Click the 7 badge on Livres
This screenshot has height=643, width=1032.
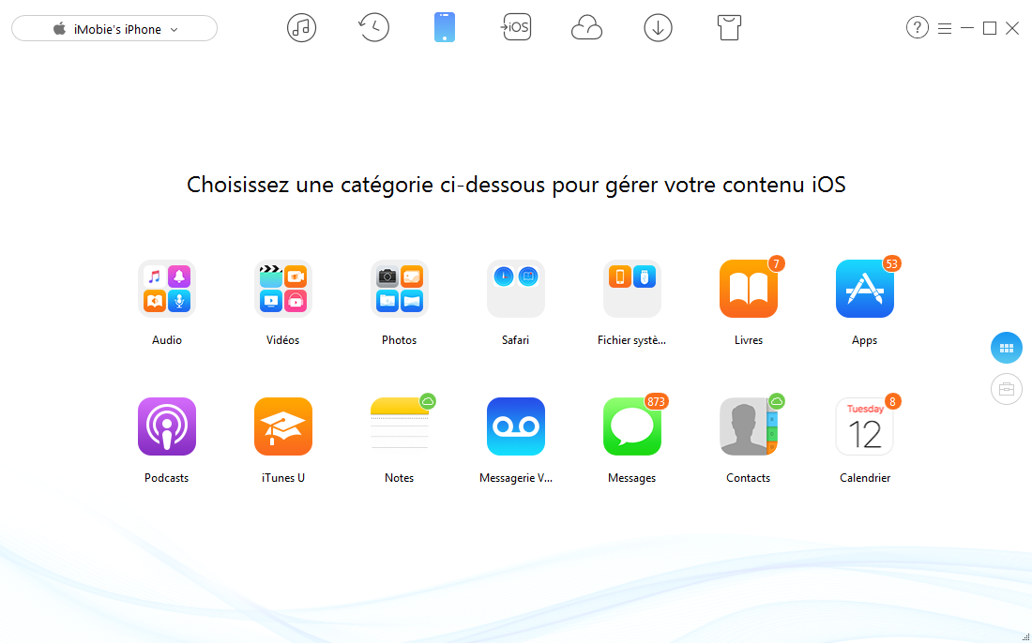point(777,263)
